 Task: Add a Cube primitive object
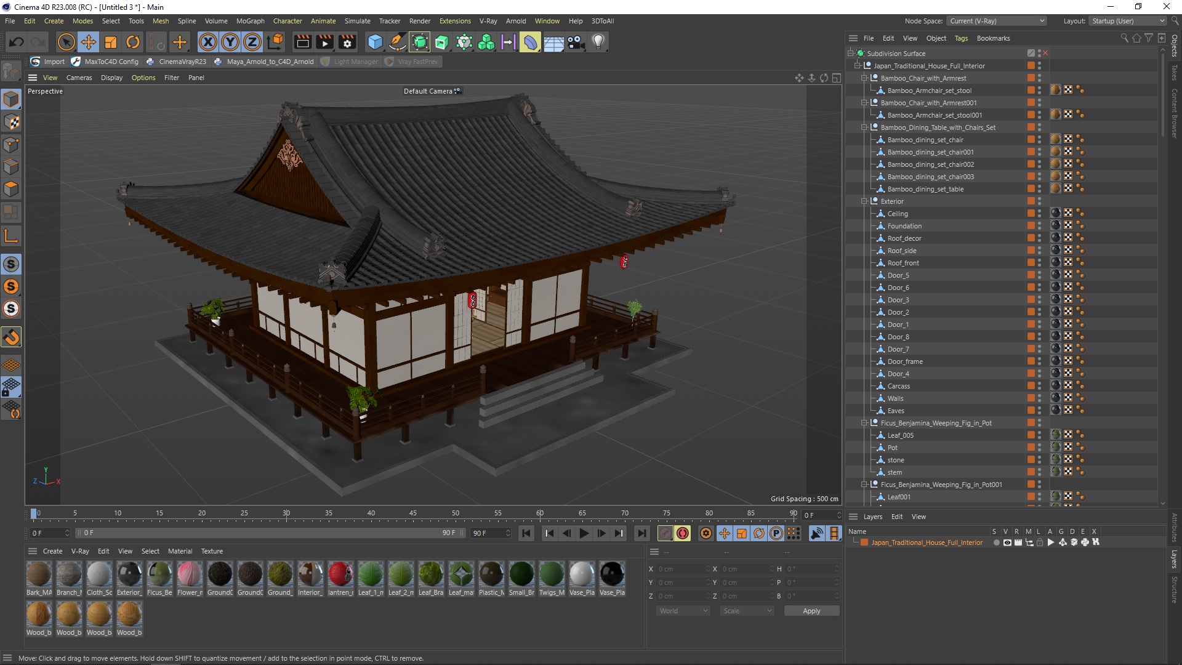click(x=375, y=42)
